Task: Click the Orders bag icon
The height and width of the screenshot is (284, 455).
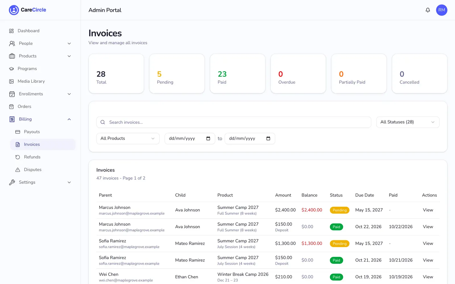Action: pyautogui.click(x=11, y=106)
